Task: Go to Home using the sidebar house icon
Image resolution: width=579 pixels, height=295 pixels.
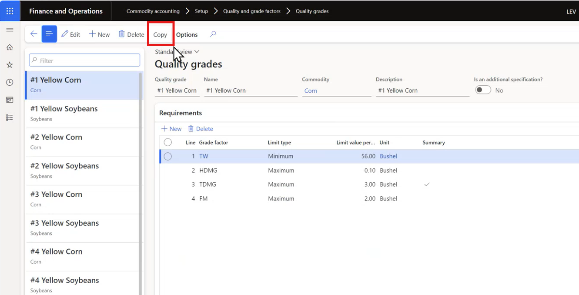Action: (10, 47)
